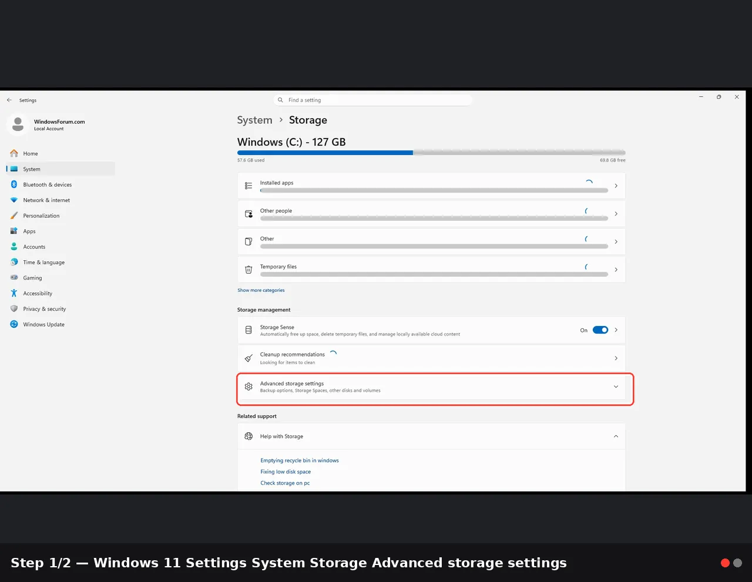This screenshot has width=752, height=582.
Task: Open Accessibility via its figure icon
Action: click(x=14, y=293)
